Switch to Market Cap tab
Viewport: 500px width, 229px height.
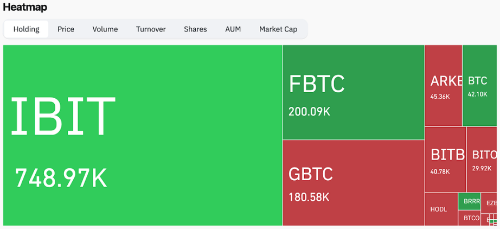point(278,29)
